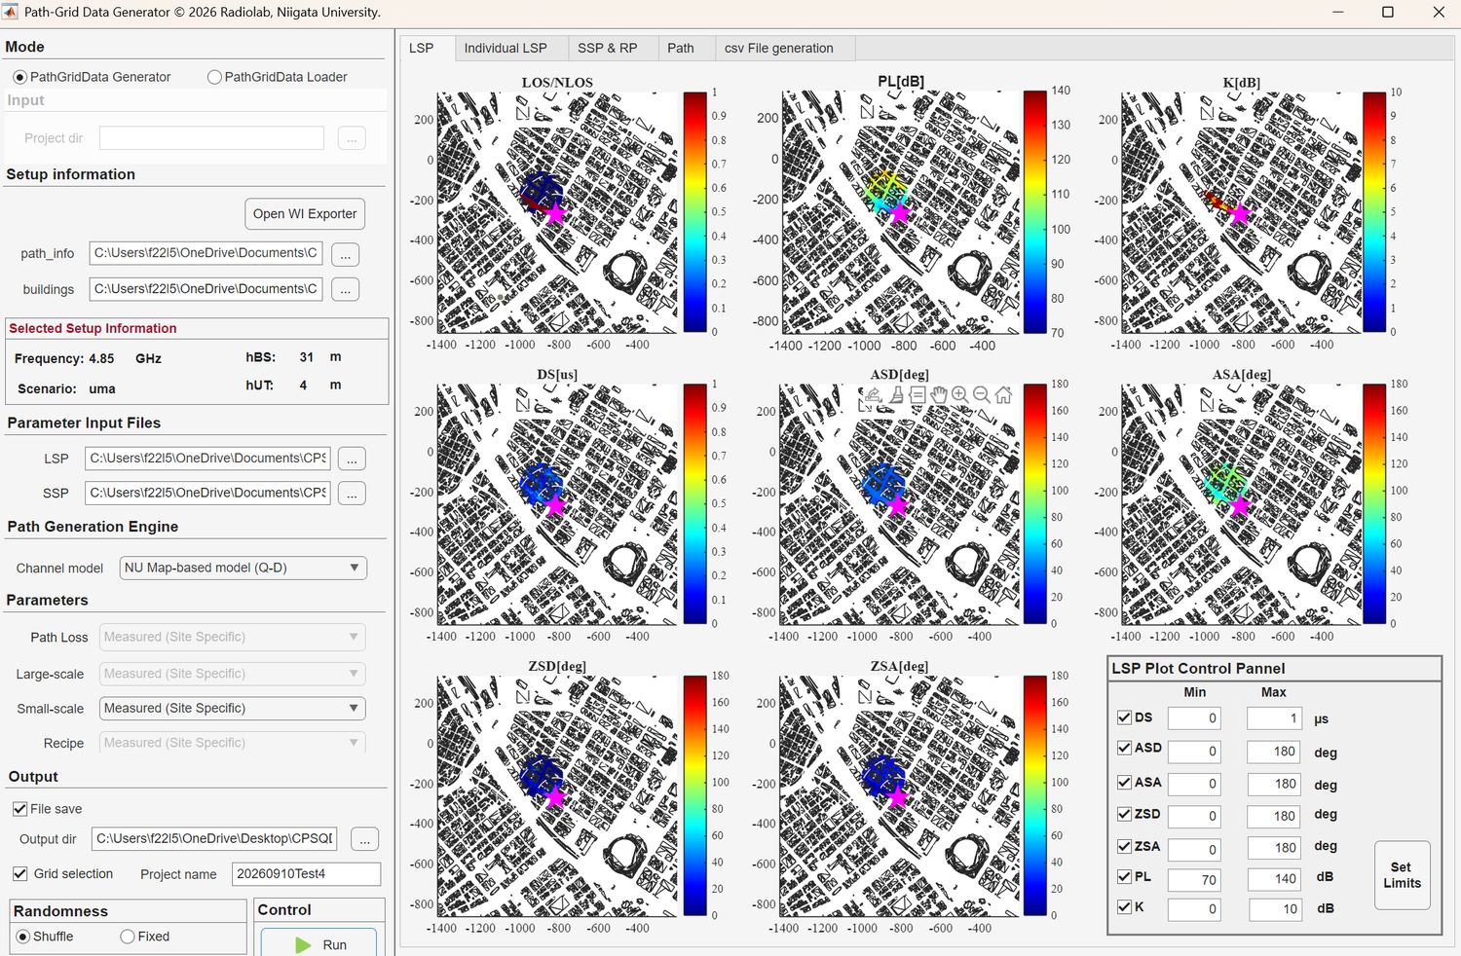Select Shuffle randomness option
The width and height of the screenshot is (1461, 956).
[45, 937]
